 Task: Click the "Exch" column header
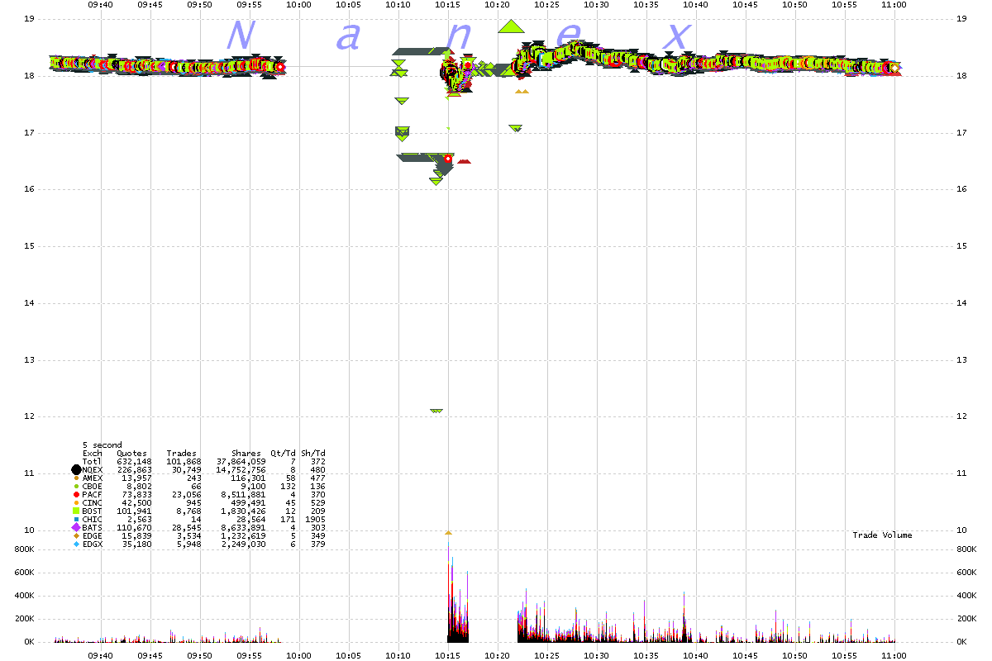click(x=93, y=454)
